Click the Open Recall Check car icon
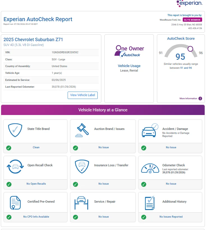208x230 pixels. point(15,167)
